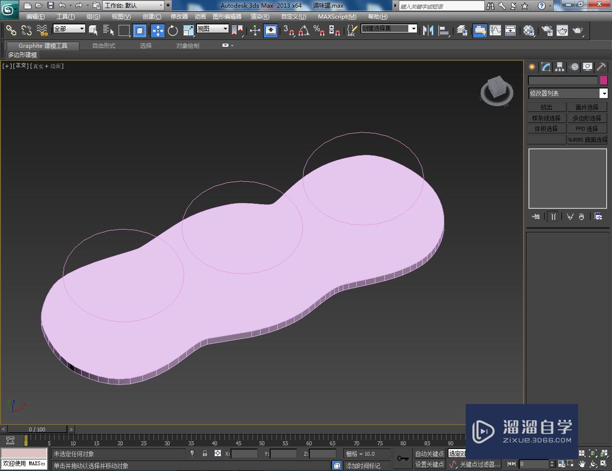Screen dimensions: 612x471
Task: Open the Curve Editor
Action: tap(495, 31)
